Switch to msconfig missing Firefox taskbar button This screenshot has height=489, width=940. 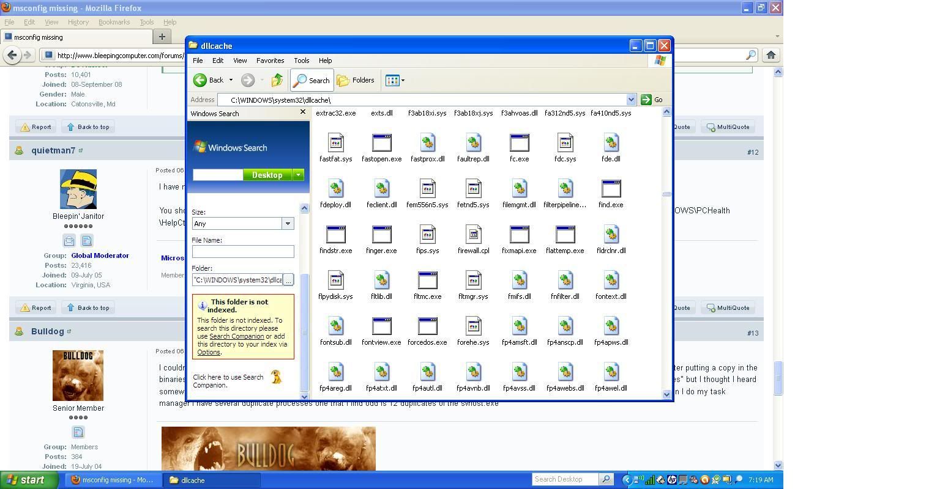tap(114, 480)
